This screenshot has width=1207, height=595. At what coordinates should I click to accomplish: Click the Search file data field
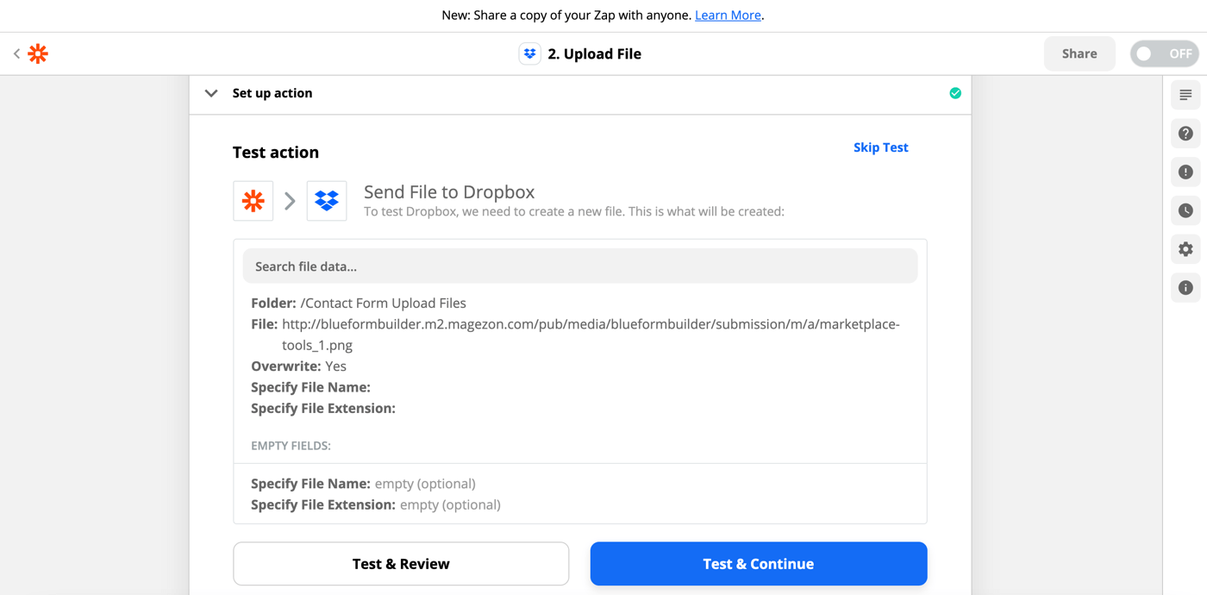click(579, 266)
